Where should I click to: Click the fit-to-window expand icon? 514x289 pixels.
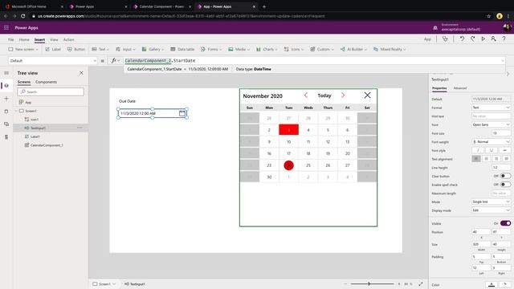tap(421, 284)
